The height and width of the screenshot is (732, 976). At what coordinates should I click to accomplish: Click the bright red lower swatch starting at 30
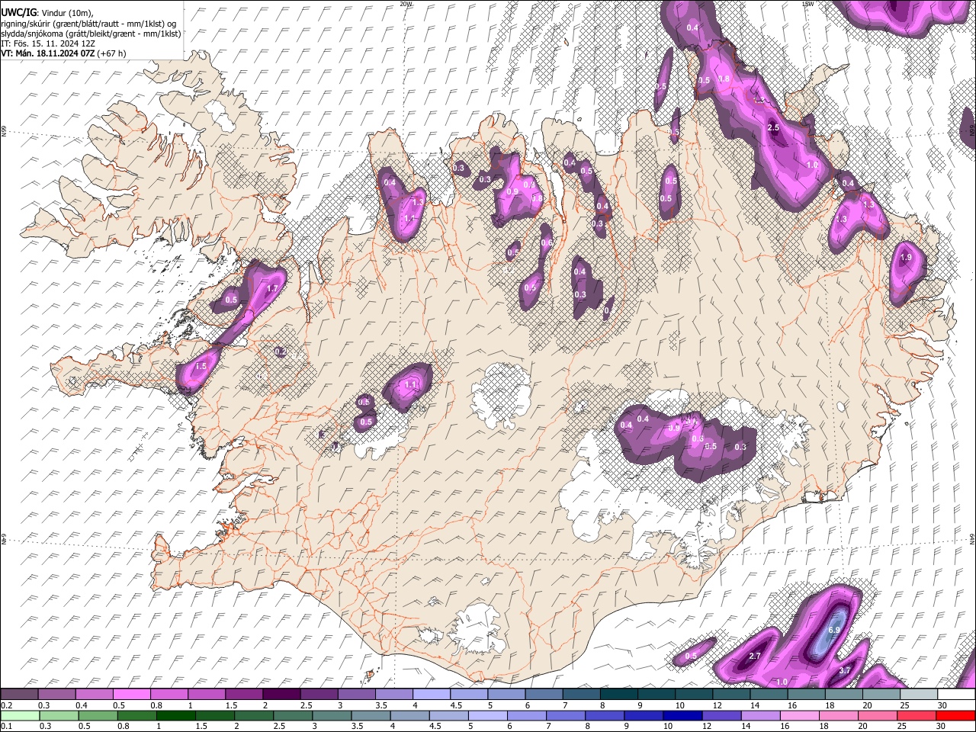[956, 715]
